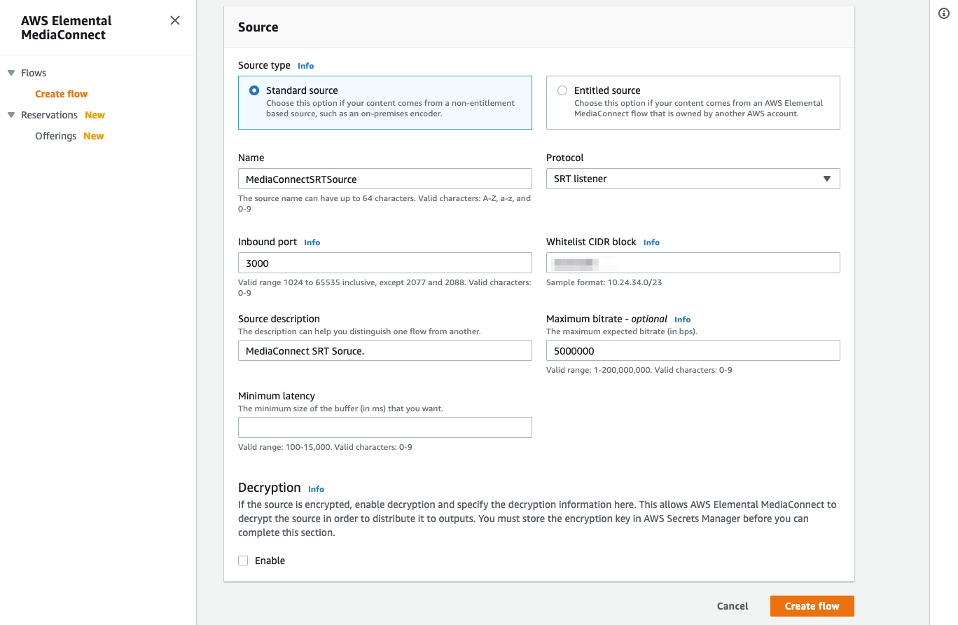This screenshot has height=625, width=958.
Task: Open the Offerings page from the sidebar
Action: click(55, 136)
